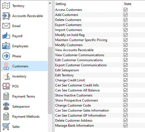This screenshot has width=145, height=132.
Task: Toggle the Show Inactive Customers checkbox
Action: pyautogui.click(x=125, y=95)
